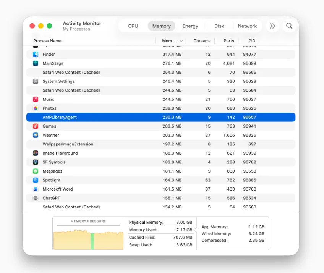Click the Physical Memory 8.00 GB value
Image resolution: width=324 pixels, height=273 pixels.
(x=184, y=222)
